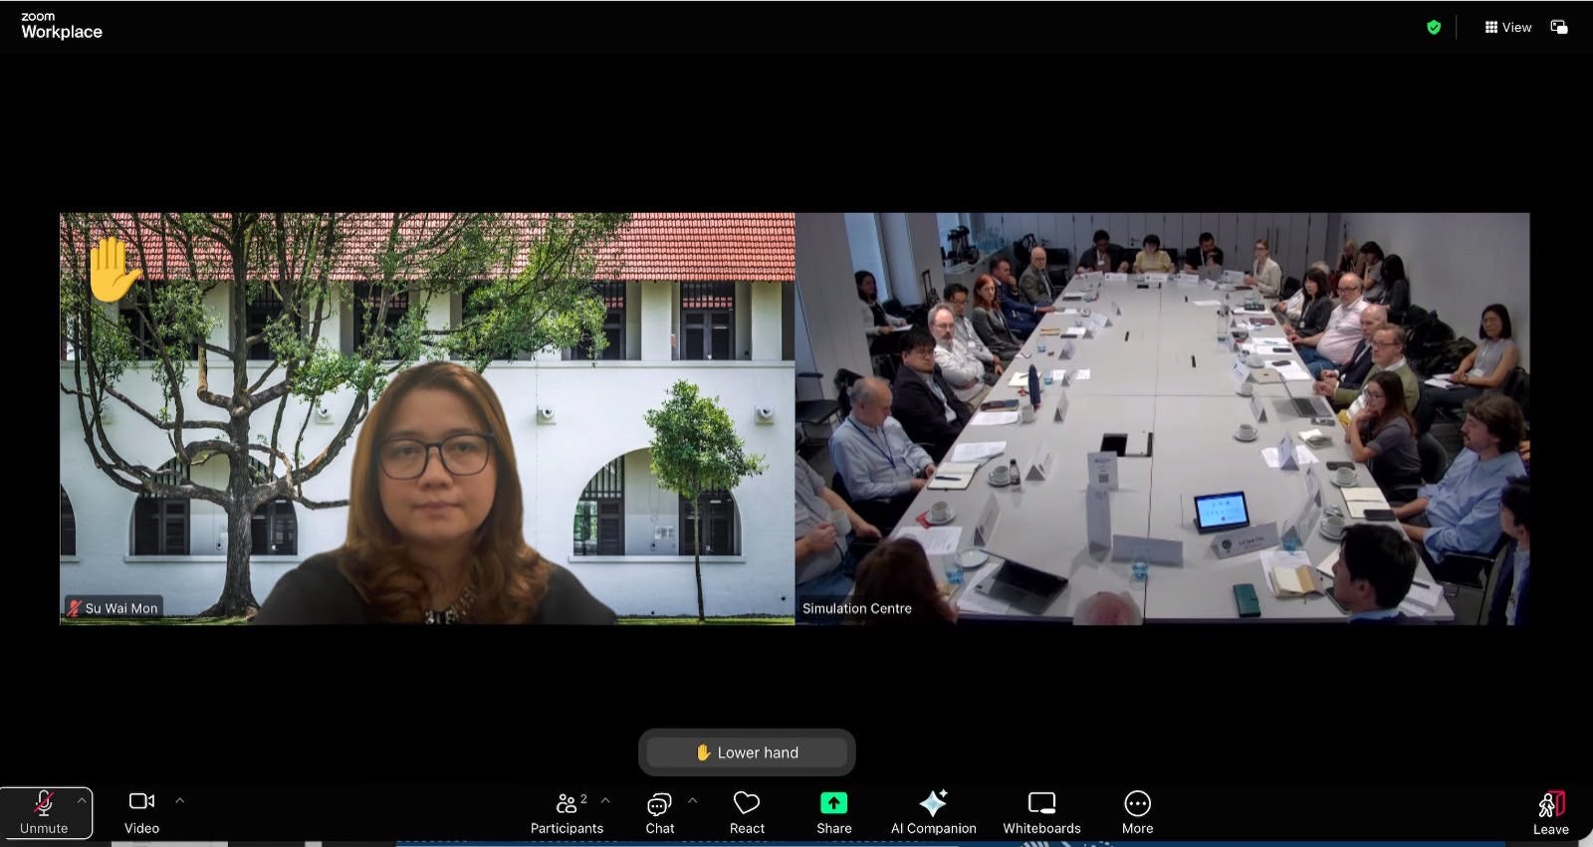This screenshot has height=847, width=1593.
Task: Open the React heart menu
Action: [x=747, y=812]
